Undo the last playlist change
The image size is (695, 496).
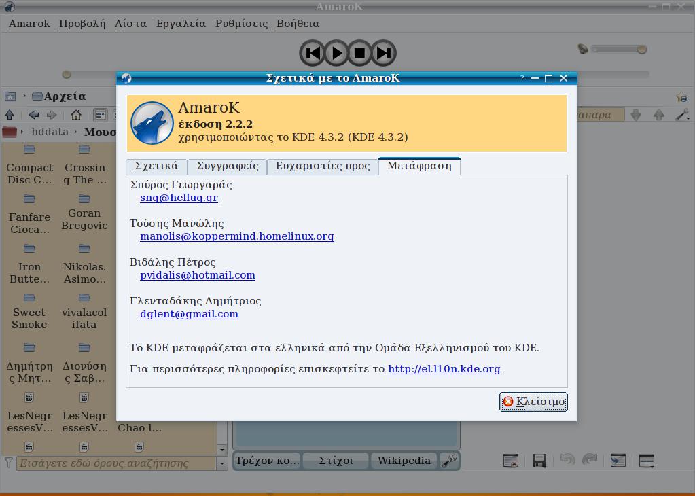point(567,460)
